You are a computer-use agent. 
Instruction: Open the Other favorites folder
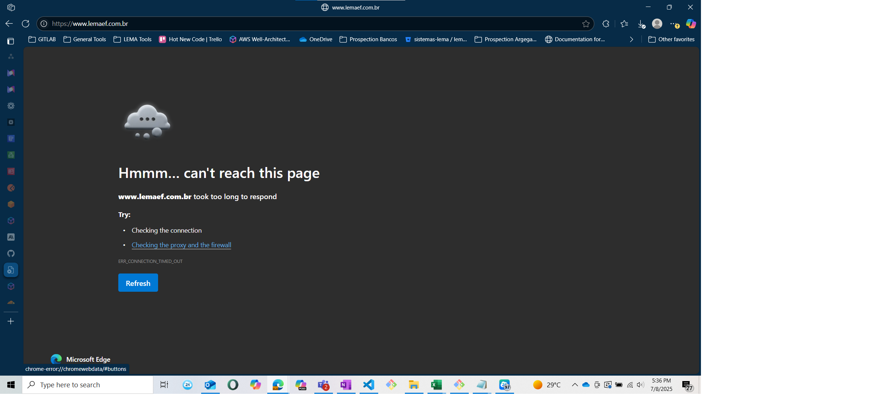click(671, 39)
